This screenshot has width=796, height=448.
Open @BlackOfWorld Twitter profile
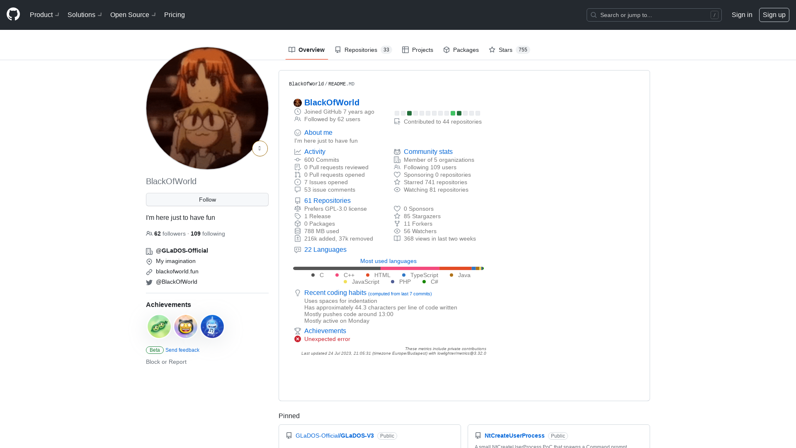pos(177,282)
